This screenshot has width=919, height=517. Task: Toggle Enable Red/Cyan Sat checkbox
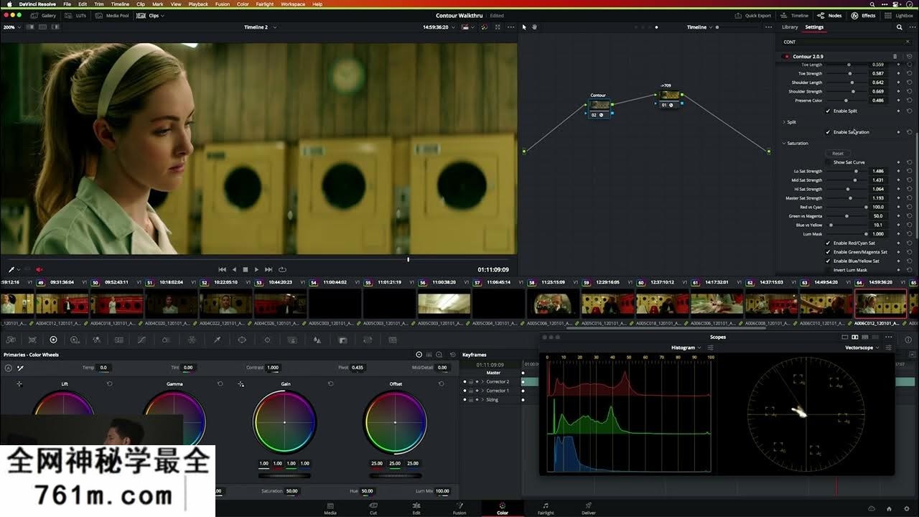828,243
